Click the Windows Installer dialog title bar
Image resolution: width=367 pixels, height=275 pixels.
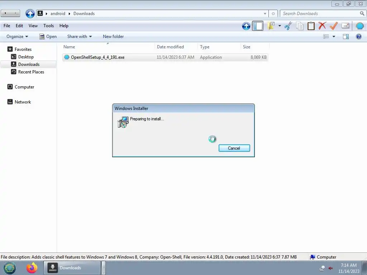coord(183,108)
